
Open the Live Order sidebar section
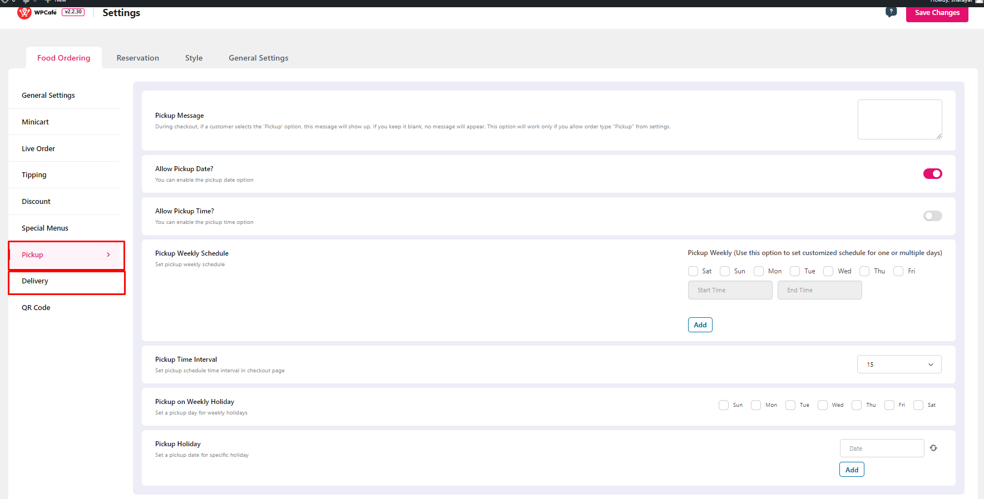(65, 148)
